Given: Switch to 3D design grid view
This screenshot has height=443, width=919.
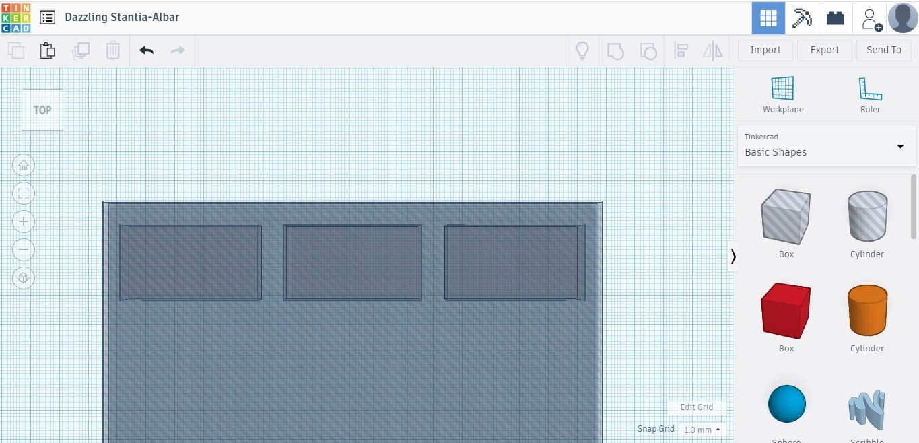Looking at the screenshot, I should tap(768, 18).
